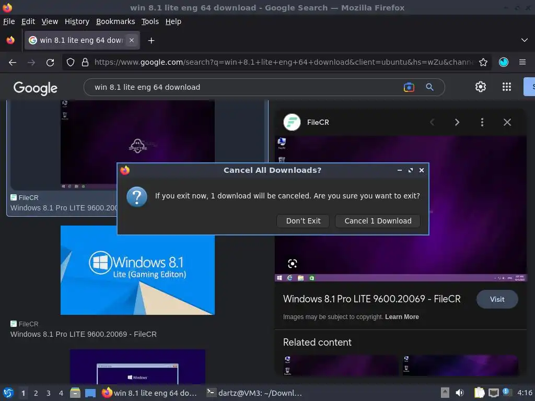Viewport: 535px width, 401px height.
Task: Search by image with Google Lens
Action: coord(409,87)
